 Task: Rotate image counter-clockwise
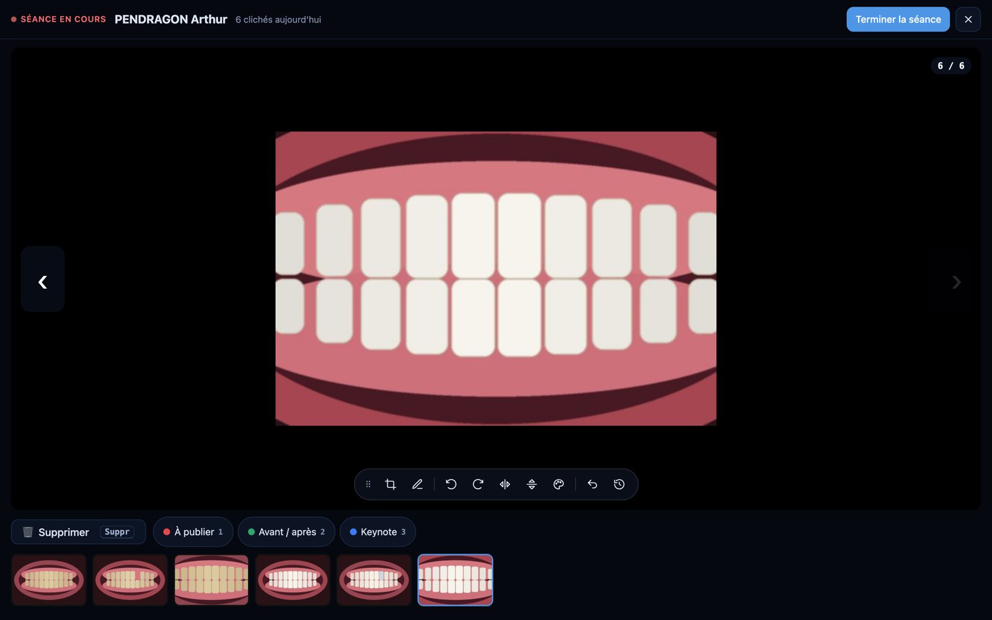coord(451,484)
